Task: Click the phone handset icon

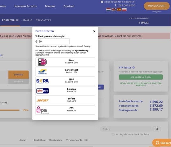Action: (116, 5)
